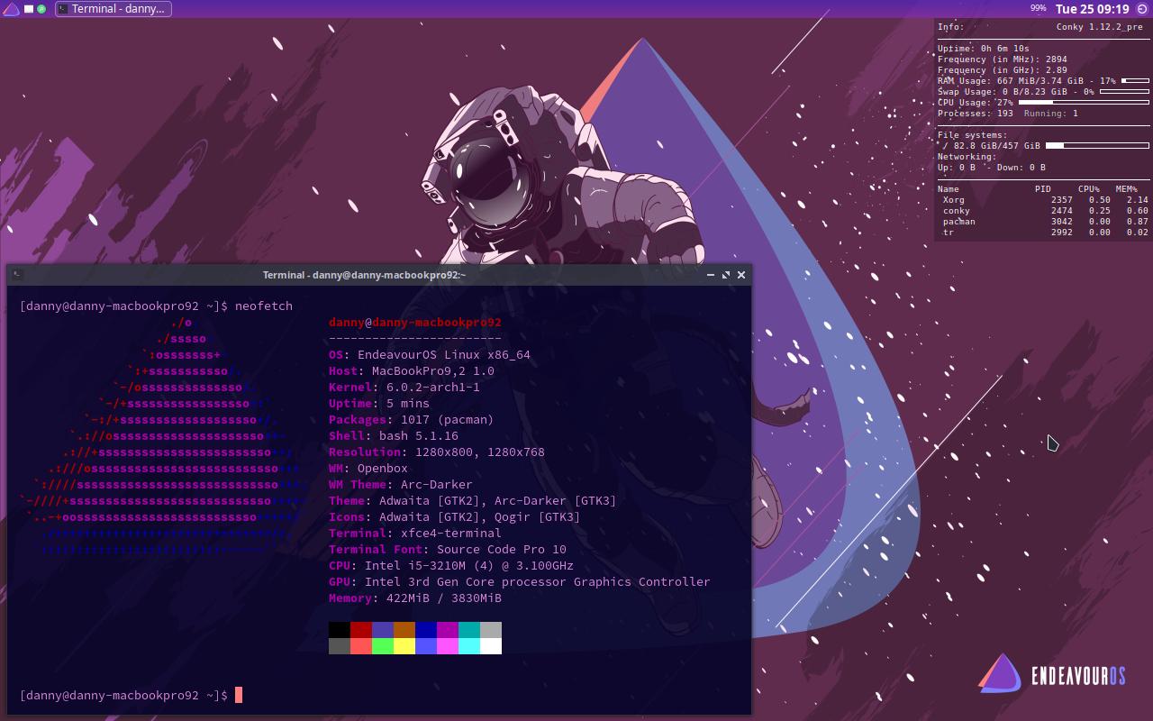Open the Tue 25 09:19 clock

click(1092, 9)
